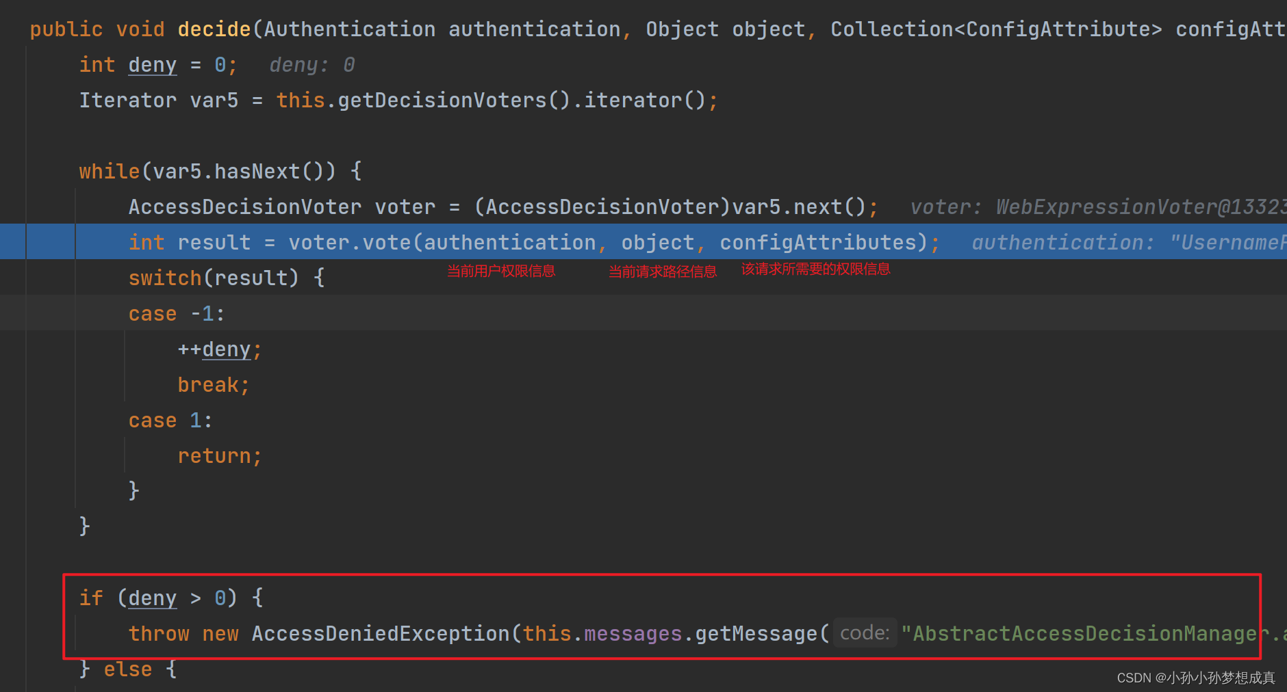Image resolution: width=1287 pixels, height=692 pixels.
Task: Click 'configAttributes' argument in vote call
Action: pos(818,243)
